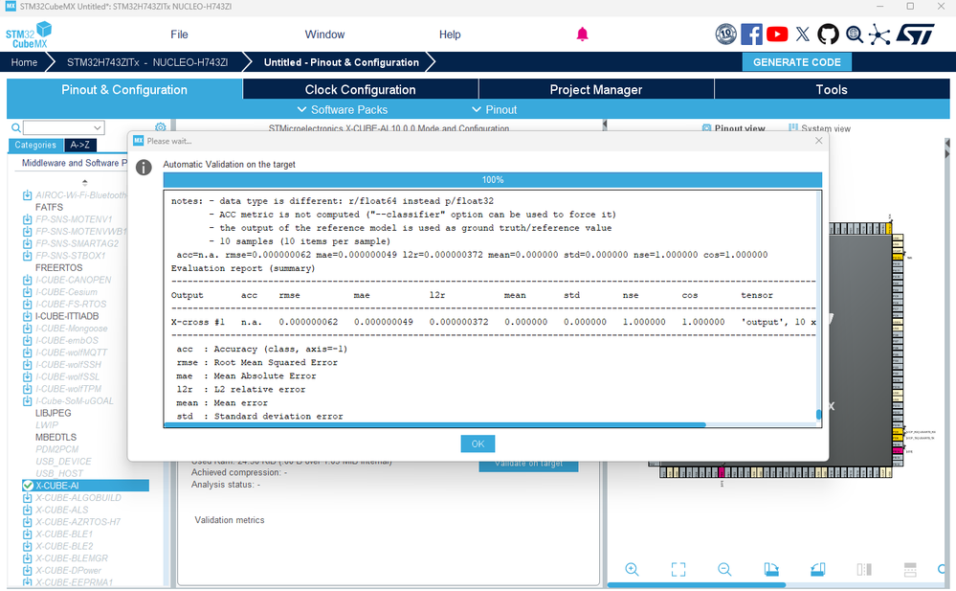Open the YouTube icon in the header
This screenshot has width=956, height=591.
point(777,34)
